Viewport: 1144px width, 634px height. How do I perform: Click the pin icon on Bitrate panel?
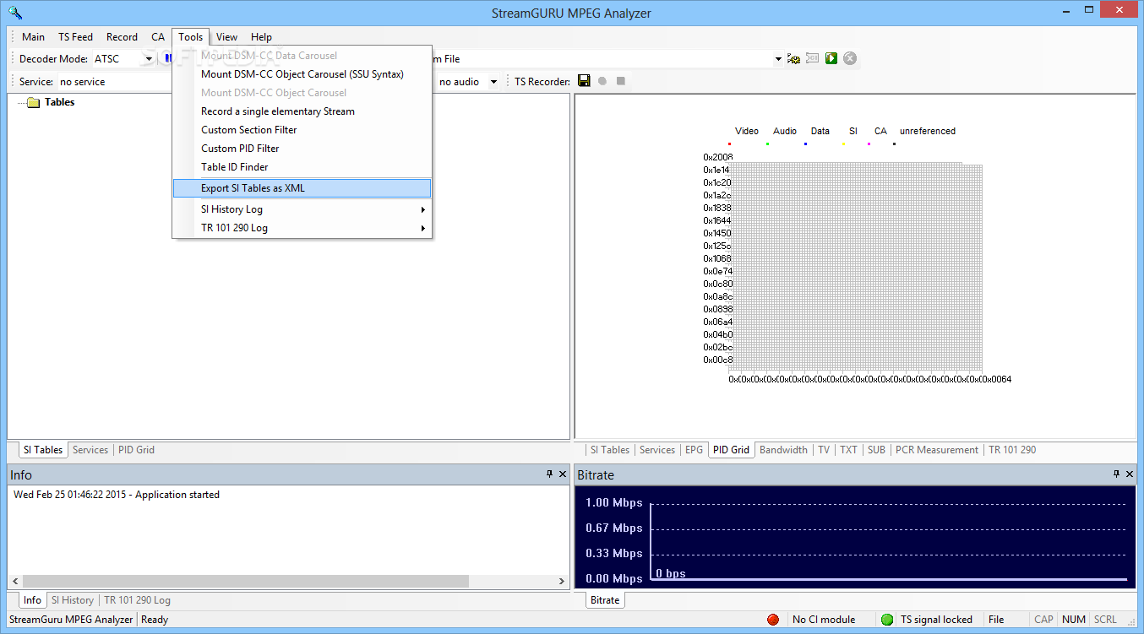(x=1117, y=474)
